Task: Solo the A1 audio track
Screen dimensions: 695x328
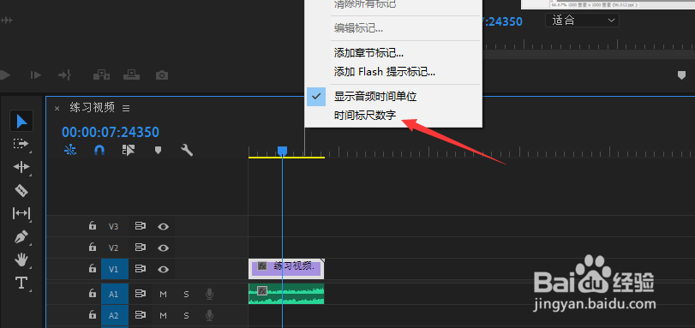Action: click(x=187, y=294)
